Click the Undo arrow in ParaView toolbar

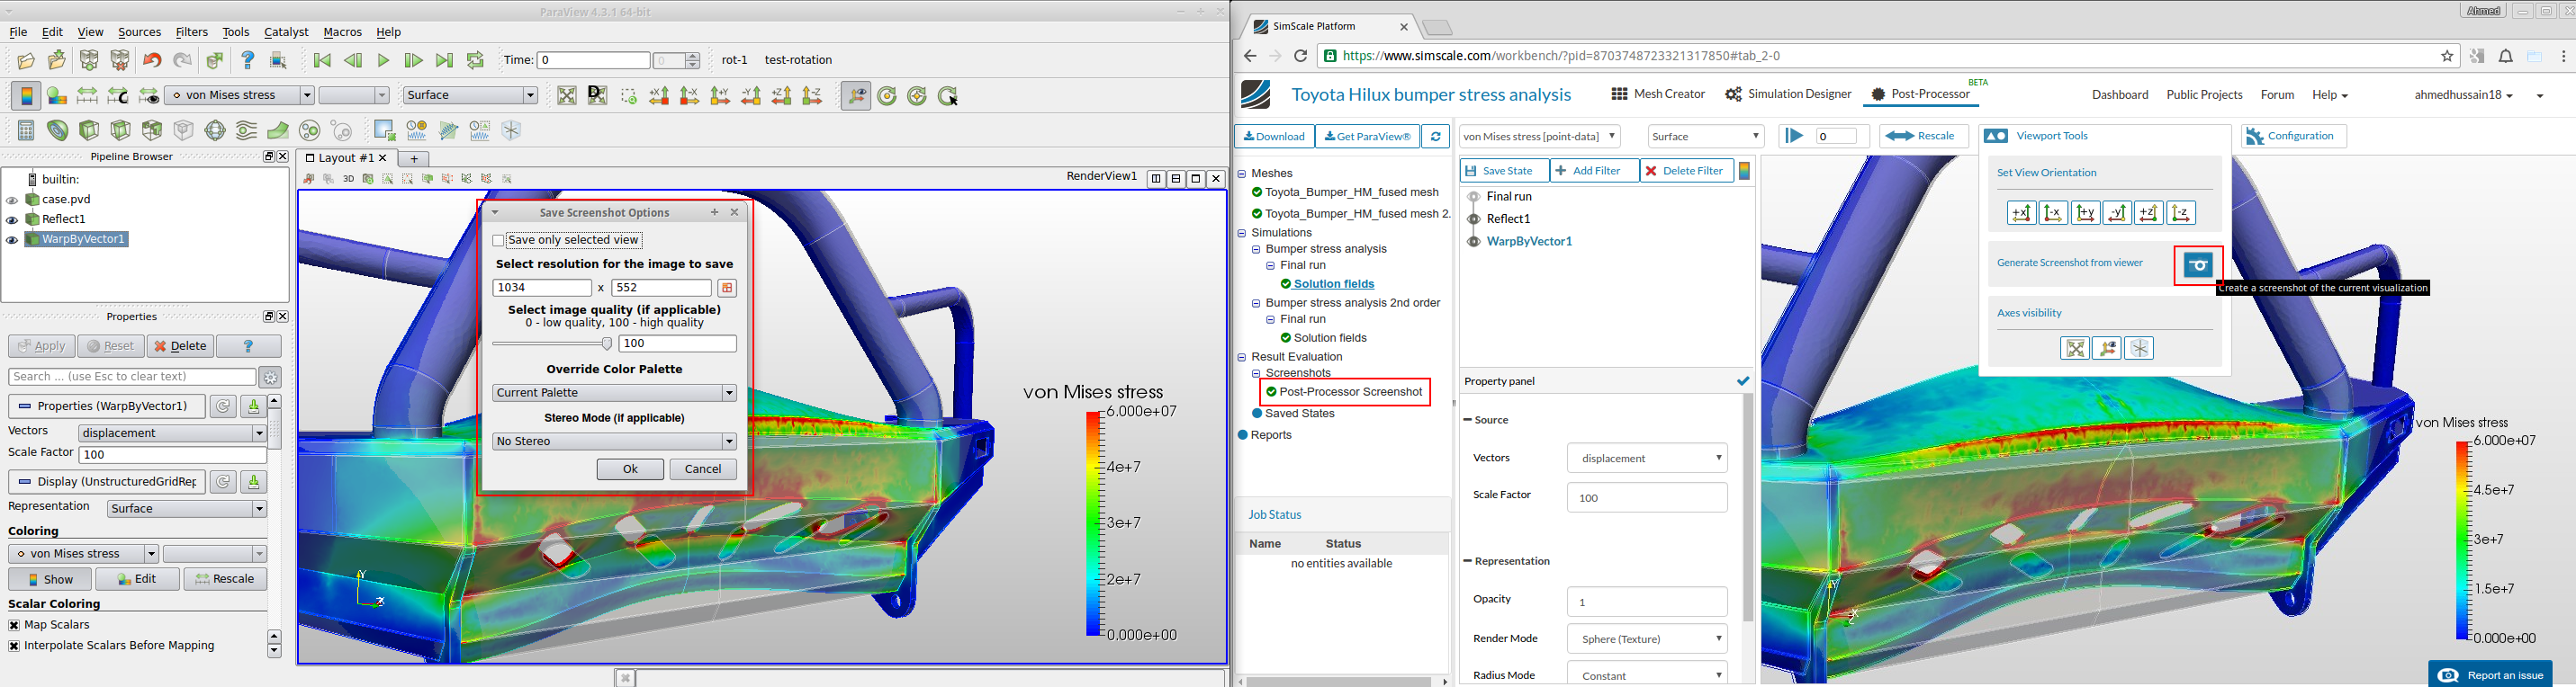(152, 61)
